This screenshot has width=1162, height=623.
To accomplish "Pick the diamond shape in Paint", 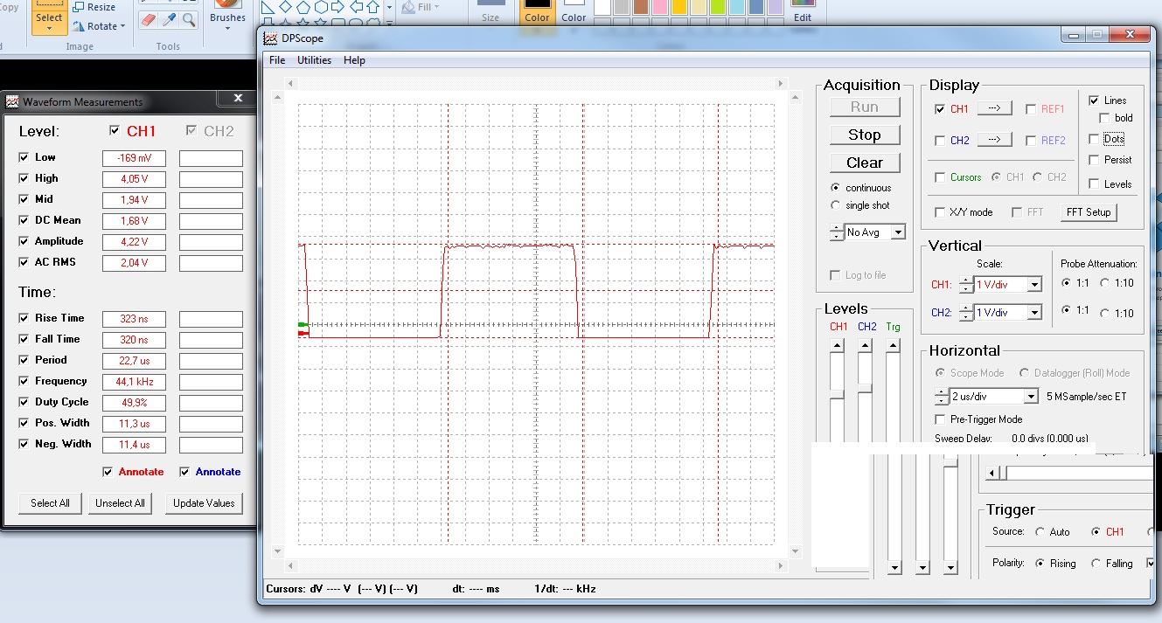I will (285, 7).
